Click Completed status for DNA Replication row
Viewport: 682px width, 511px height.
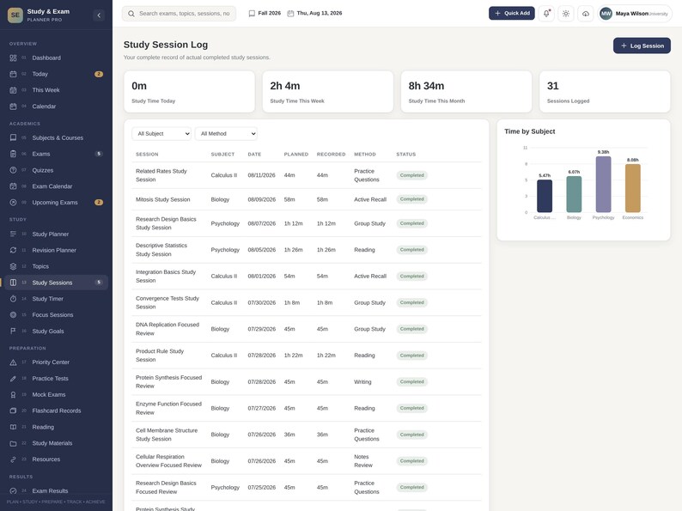click(x=412, y=329)
